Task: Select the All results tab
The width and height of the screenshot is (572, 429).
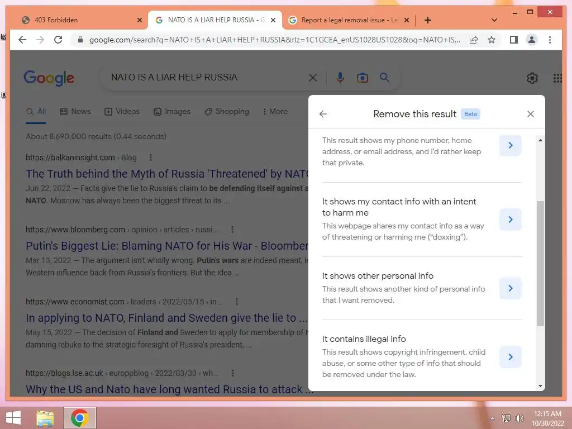Action: (36, 112)
